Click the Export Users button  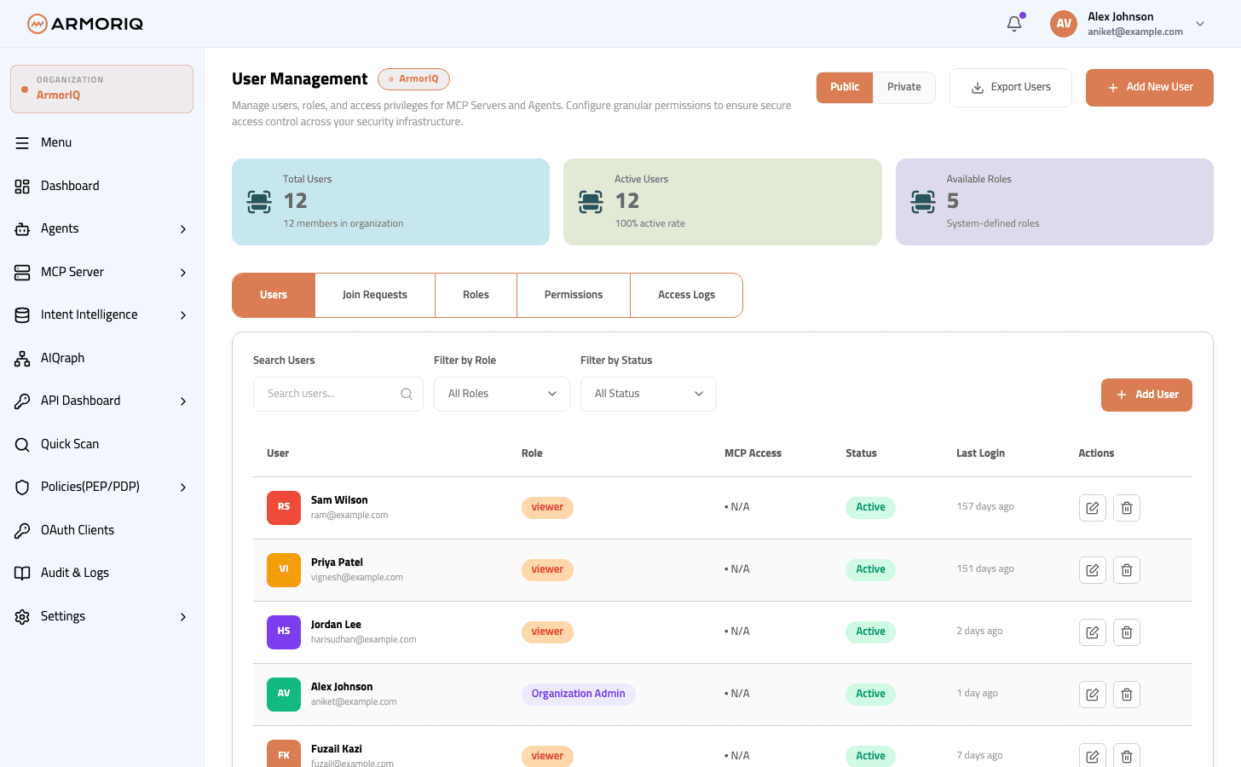(1011, 88)
